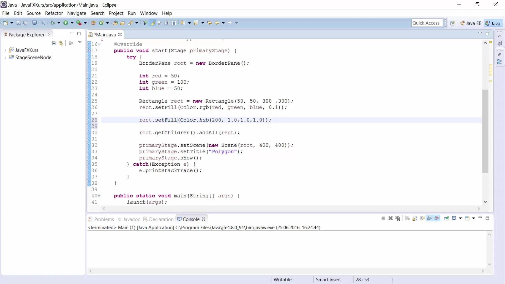
Task: Open the Project menu
Action: [116, 13]
